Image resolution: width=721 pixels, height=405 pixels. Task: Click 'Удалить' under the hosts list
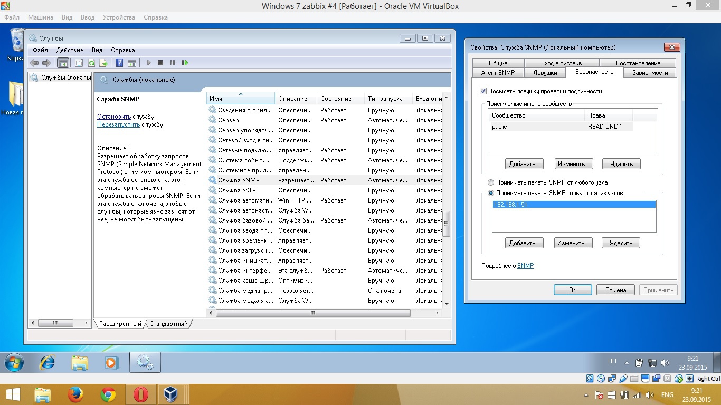[x=621, y=243]
